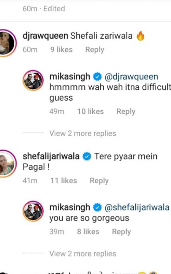Screen dimensions: 171x274
Task: Open the @shefalijariwala mention link
Action: pyautogui.click(x=137, y=208)
